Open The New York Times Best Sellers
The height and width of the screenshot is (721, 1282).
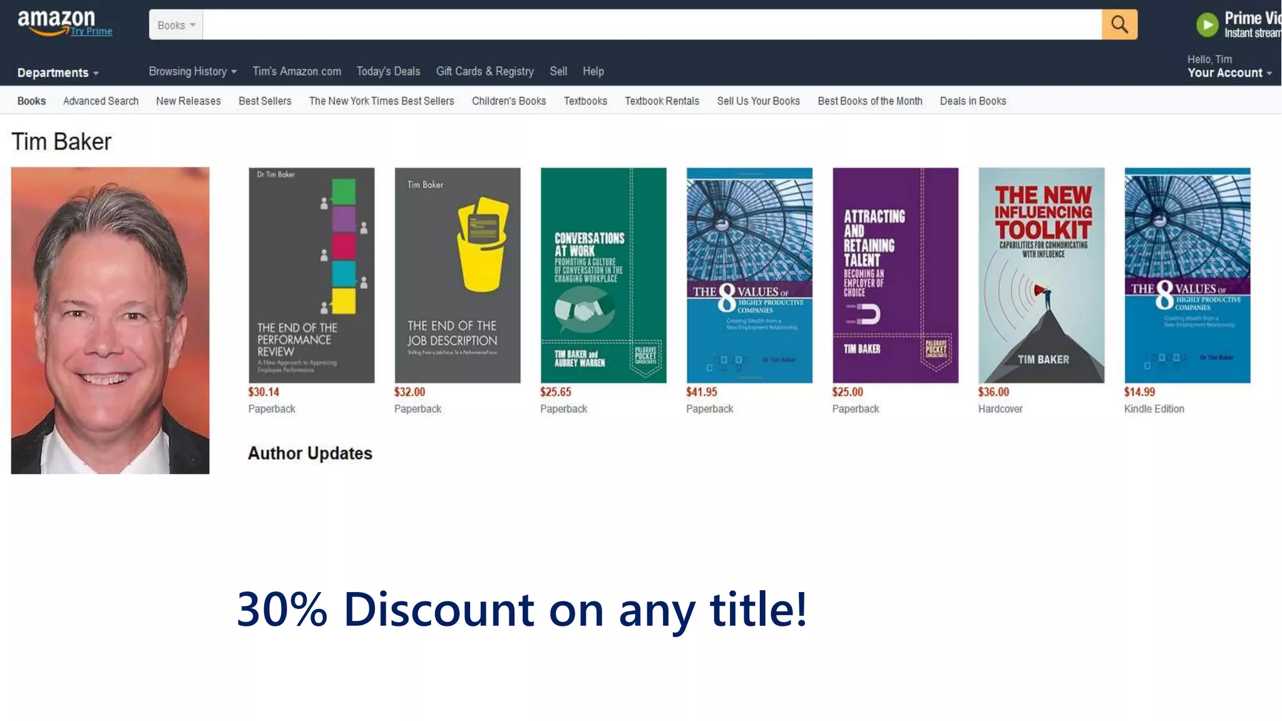click(381, 101)
